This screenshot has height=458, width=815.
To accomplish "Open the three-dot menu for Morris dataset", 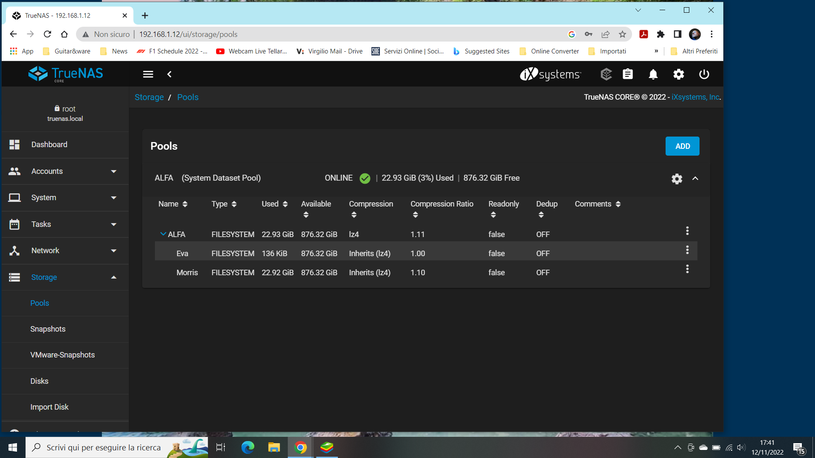I will coord(687,269).
